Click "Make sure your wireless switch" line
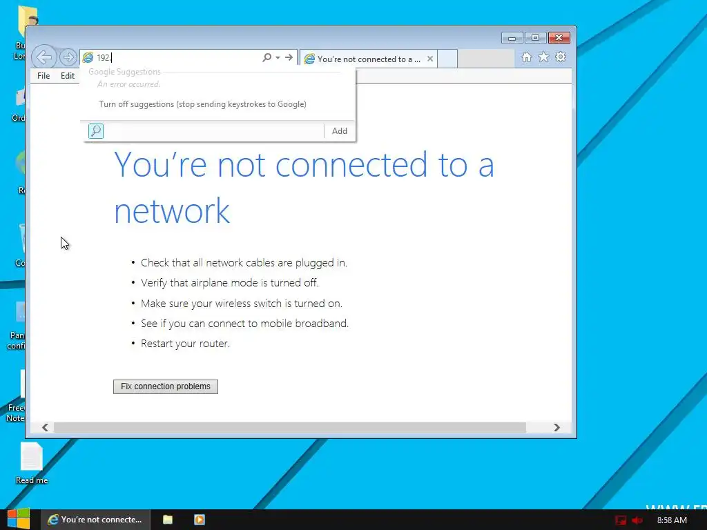 click(x=242, y=304)
